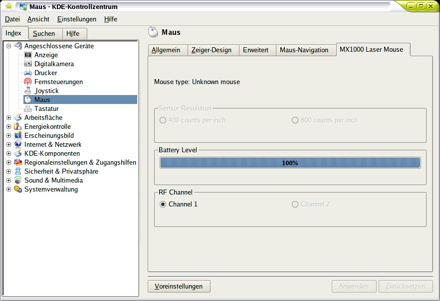440x301 pixels.
Task: Open the Datei menu
Action: point(12,19)
